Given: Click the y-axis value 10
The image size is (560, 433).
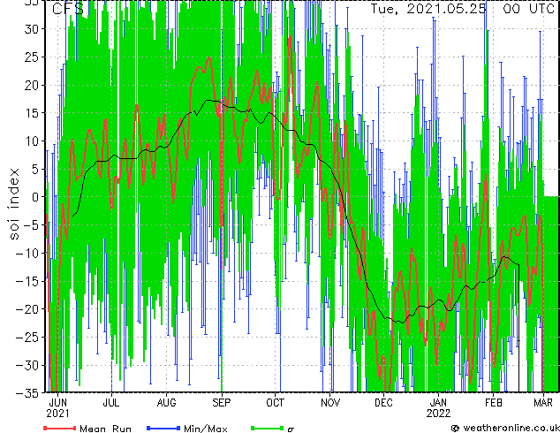Looking at the screenshot, I should pos(32,141).
